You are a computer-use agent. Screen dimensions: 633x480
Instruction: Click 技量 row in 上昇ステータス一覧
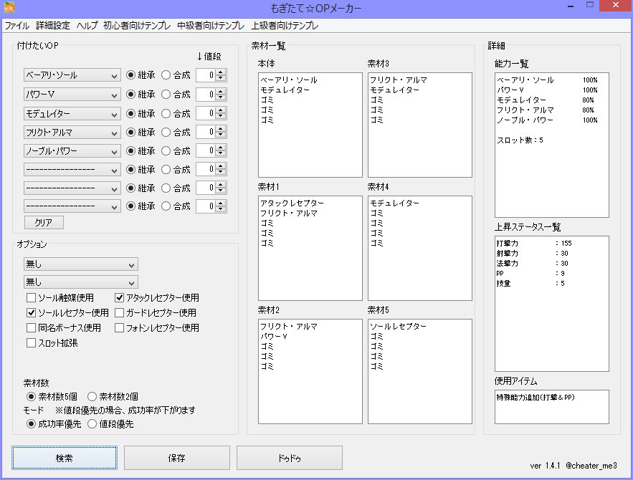[x=530, y=283]
